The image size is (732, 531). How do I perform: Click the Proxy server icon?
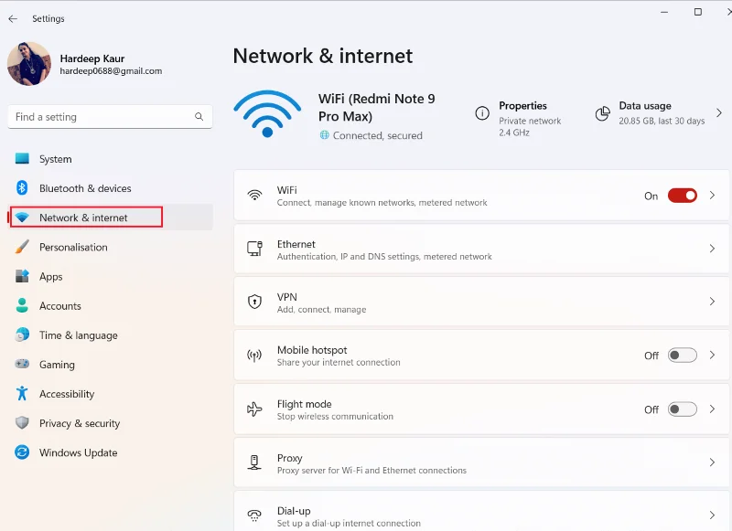(x=254, y=462)
